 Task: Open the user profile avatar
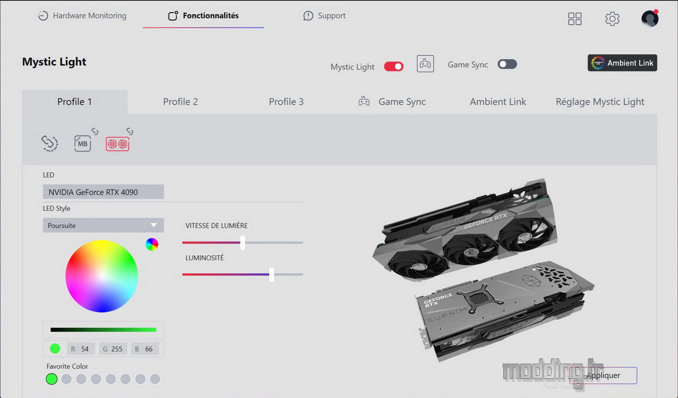(x=650, y=18)
